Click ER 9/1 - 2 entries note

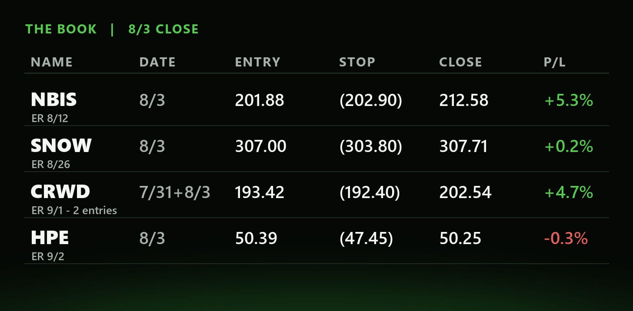[74, 211]
